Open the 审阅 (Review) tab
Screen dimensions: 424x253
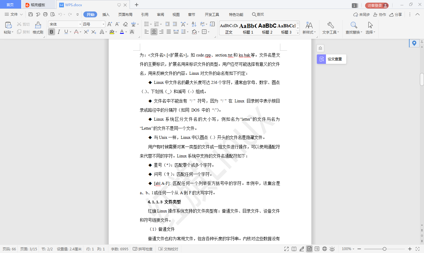click(160, 14)
